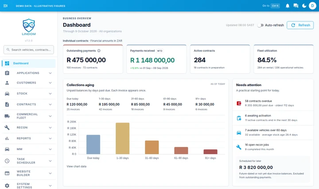Click the blue Due today chart bar
Viewport: 319px width, 189px height.
(x=93, y=144)
